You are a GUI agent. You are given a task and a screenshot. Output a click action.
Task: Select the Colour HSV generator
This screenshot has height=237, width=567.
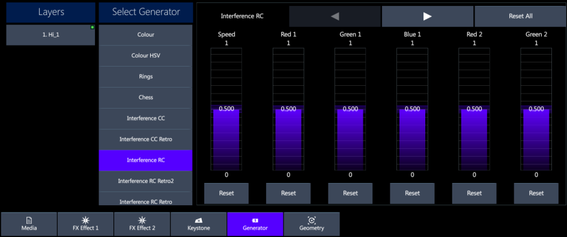(x=146, y=56)
